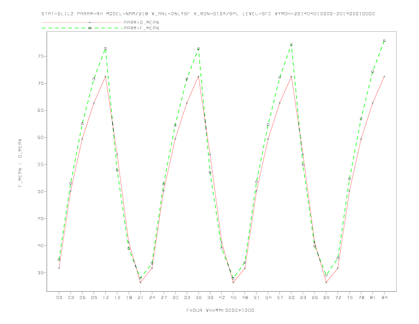419x324 pixels.
Task: Click the x-axis tick label 45
Action: click(233, 298)
